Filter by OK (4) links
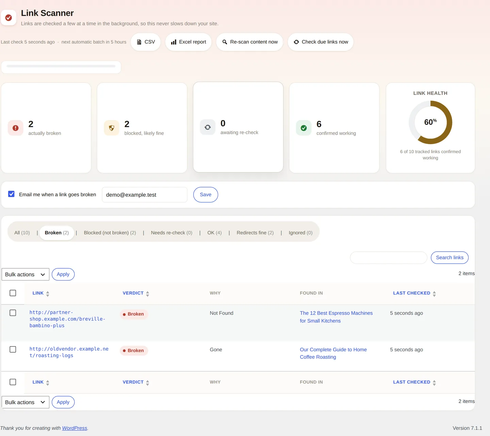This screenshot has width=490, height=436. point(214,233)
